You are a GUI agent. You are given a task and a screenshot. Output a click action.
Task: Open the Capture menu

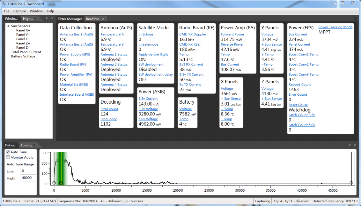click(x=20, y=11)
